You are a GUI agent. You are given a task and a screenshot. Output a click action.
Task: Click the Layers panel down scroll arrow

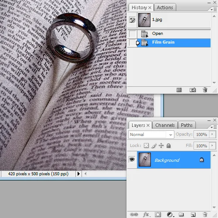[214, 208]
